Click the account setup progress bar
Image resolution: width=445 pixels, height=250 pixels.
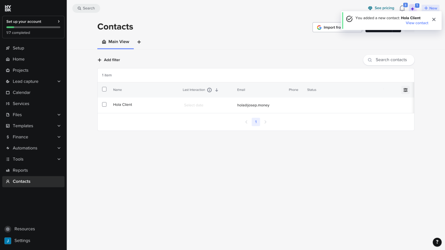point(33,27)
